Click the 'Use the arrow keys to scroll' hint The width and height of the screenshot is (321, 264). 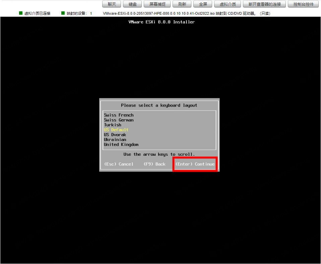coord(159,154)
